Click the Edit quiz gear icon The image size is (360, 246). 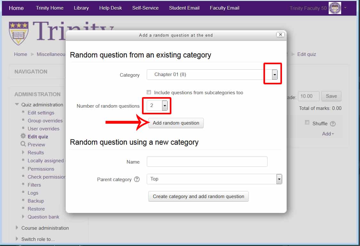point(23,136)
